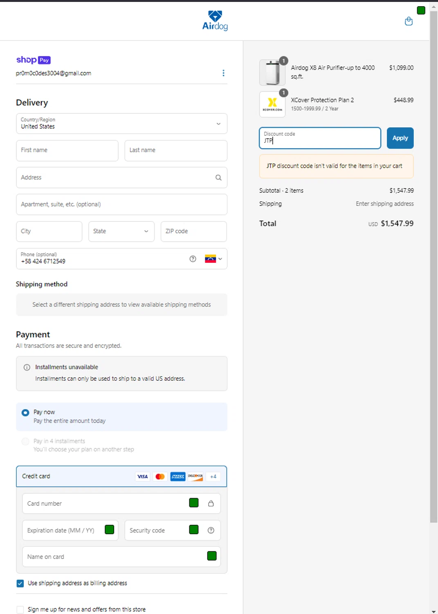Focus the Name on card field
The height and width of the screenshot is (614, 438).
click(121, 557)
